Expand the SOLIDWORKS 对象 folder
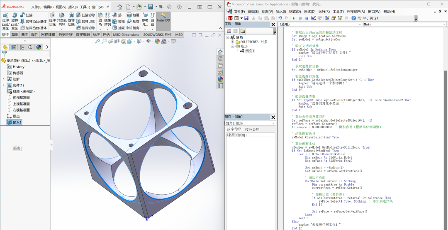448x230 pixels. [x=233, y=42]
